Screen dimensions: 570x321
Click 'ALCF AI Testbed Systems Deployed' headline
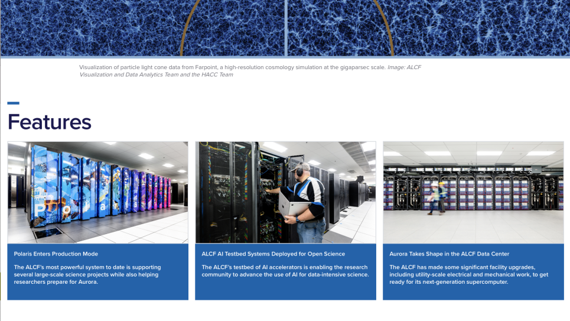click(273, 254)
